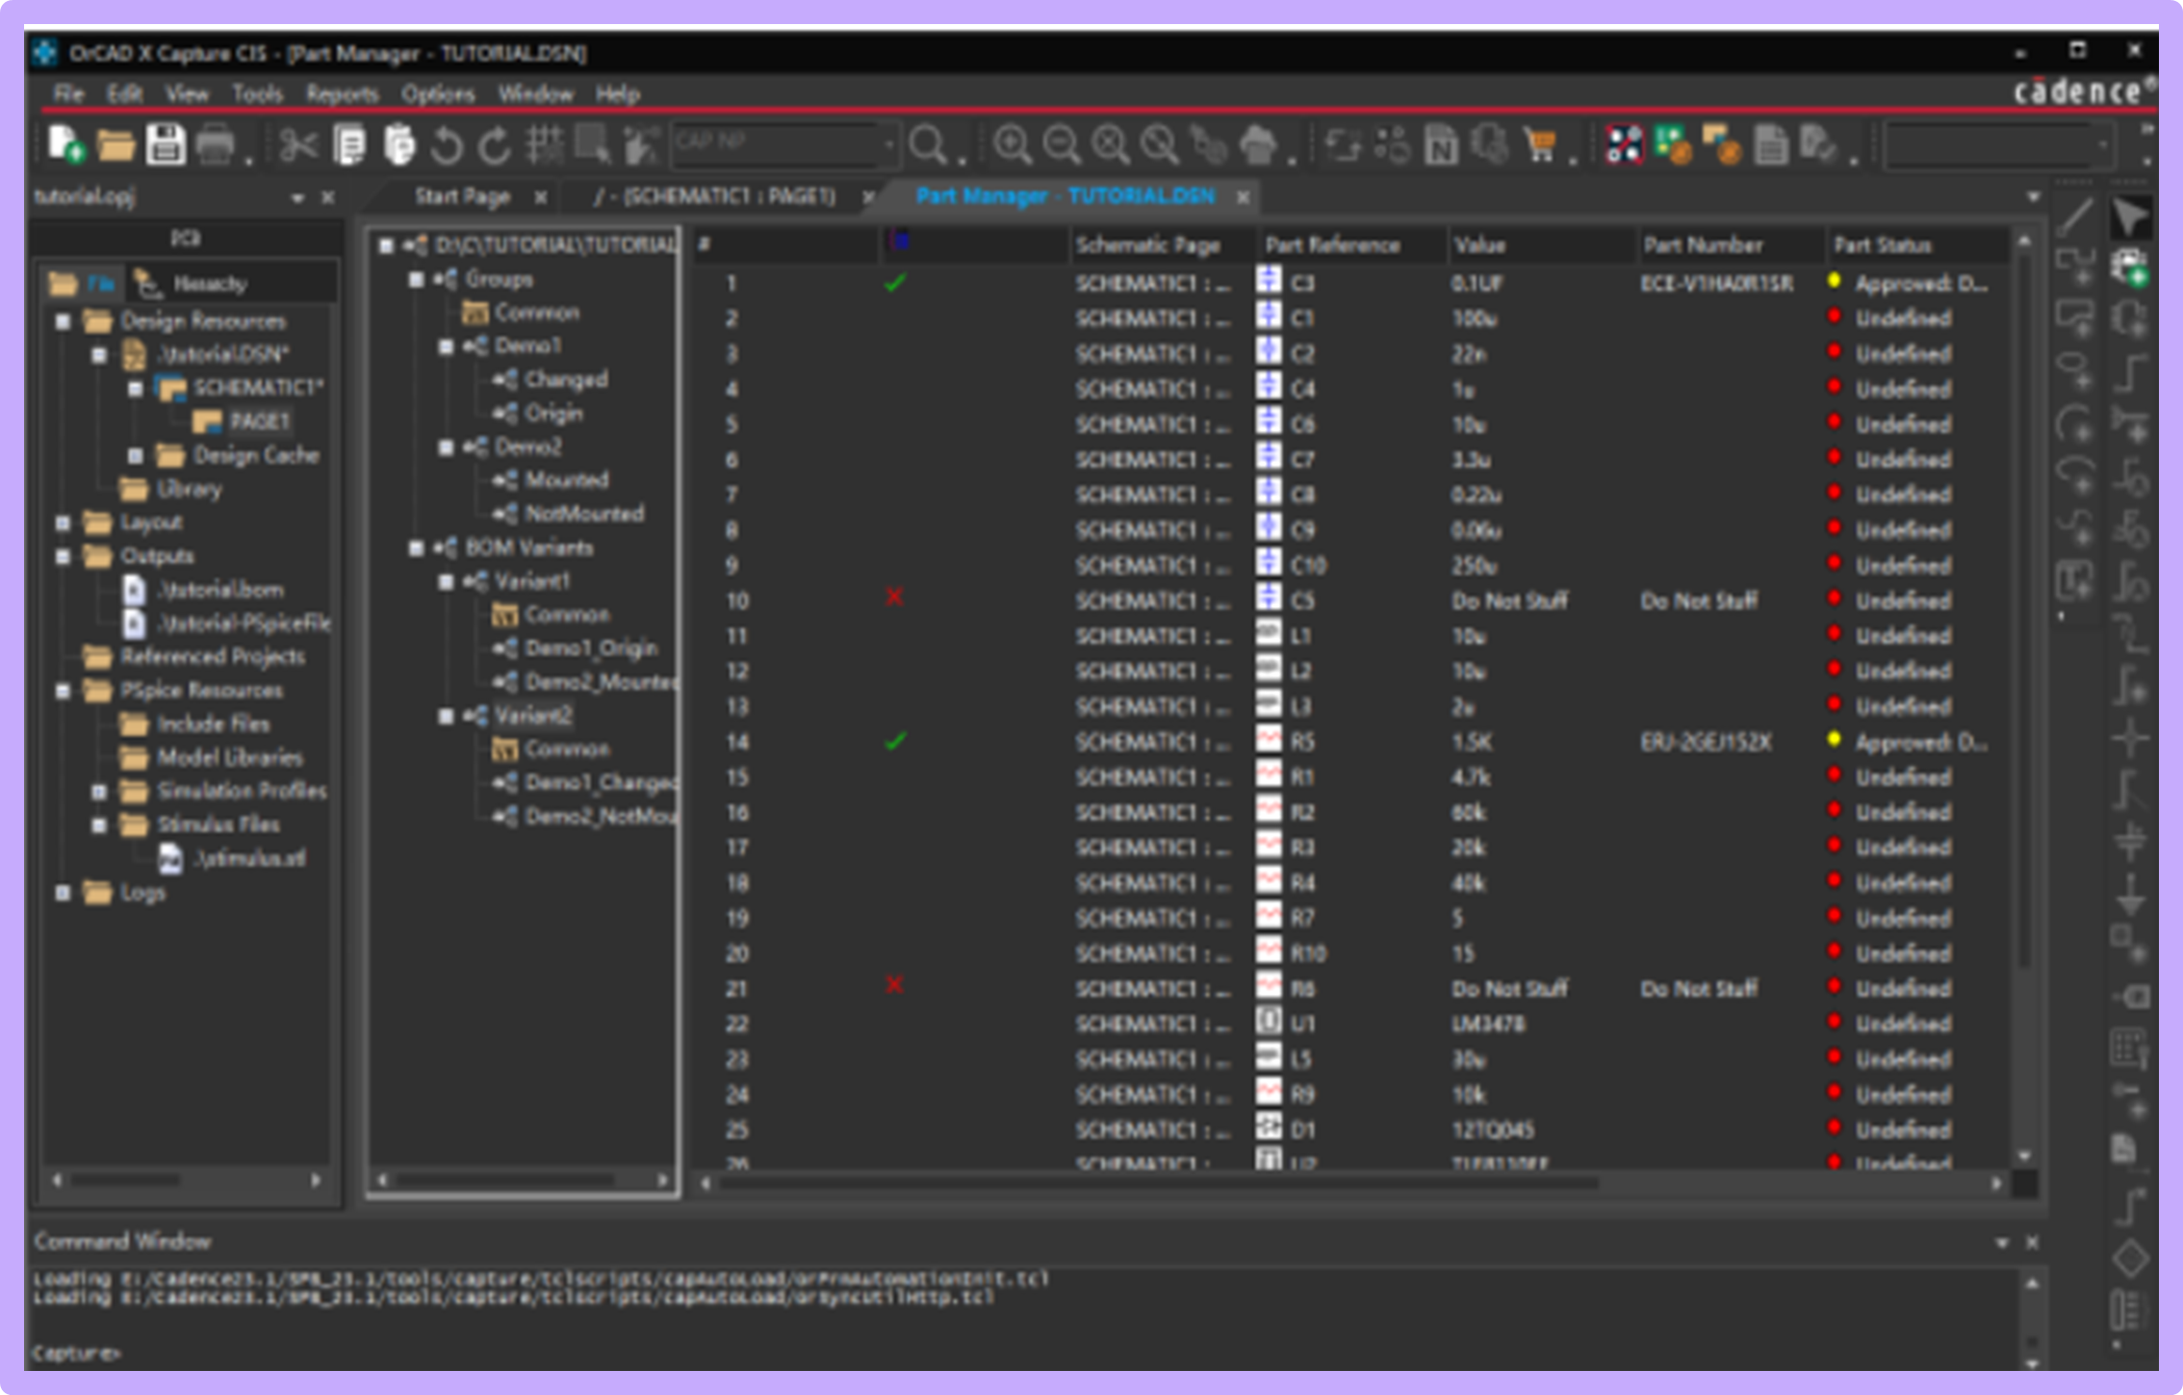Viewport: 2183px width, 1395px height.
Task: Click the Save document toolbar icon
Action: click(x=166, y=146)
